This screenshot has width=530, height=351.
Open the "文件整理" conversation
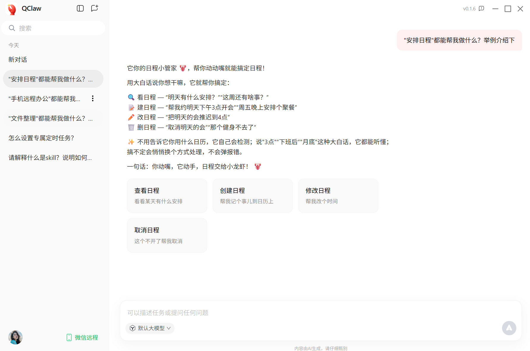[53, 118]
